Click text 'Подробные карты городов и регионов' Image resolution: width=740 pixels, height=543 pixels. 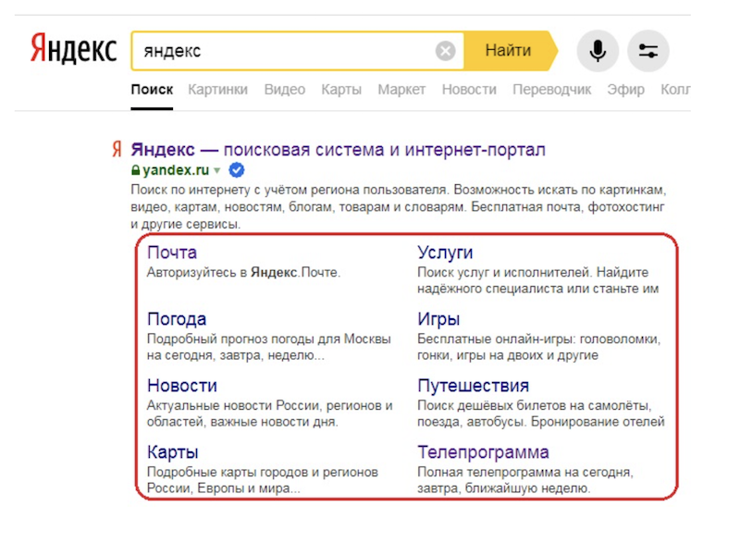[x=263, y=472]
